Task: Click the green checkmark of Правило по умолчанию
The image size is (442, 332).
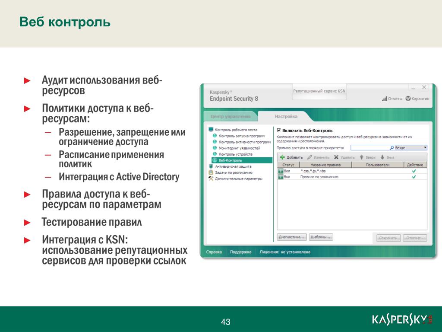Action: (414, 177)
